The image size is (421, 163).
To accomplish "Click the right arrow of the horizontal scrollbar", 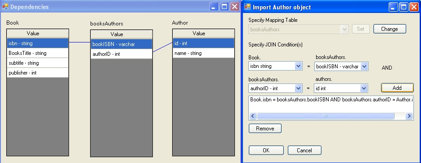I will click(x=409, y=116).
